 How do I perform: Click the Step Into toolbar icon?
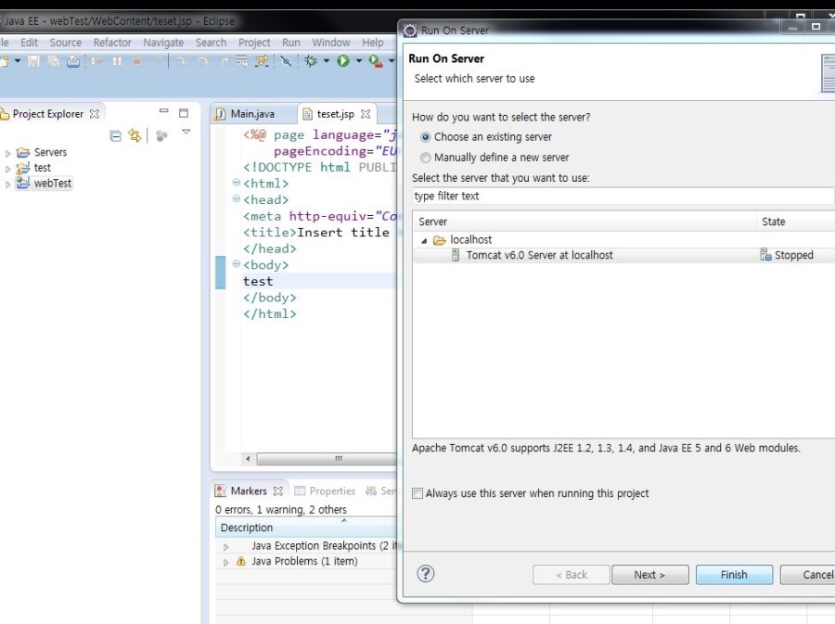tap(182, 61)
